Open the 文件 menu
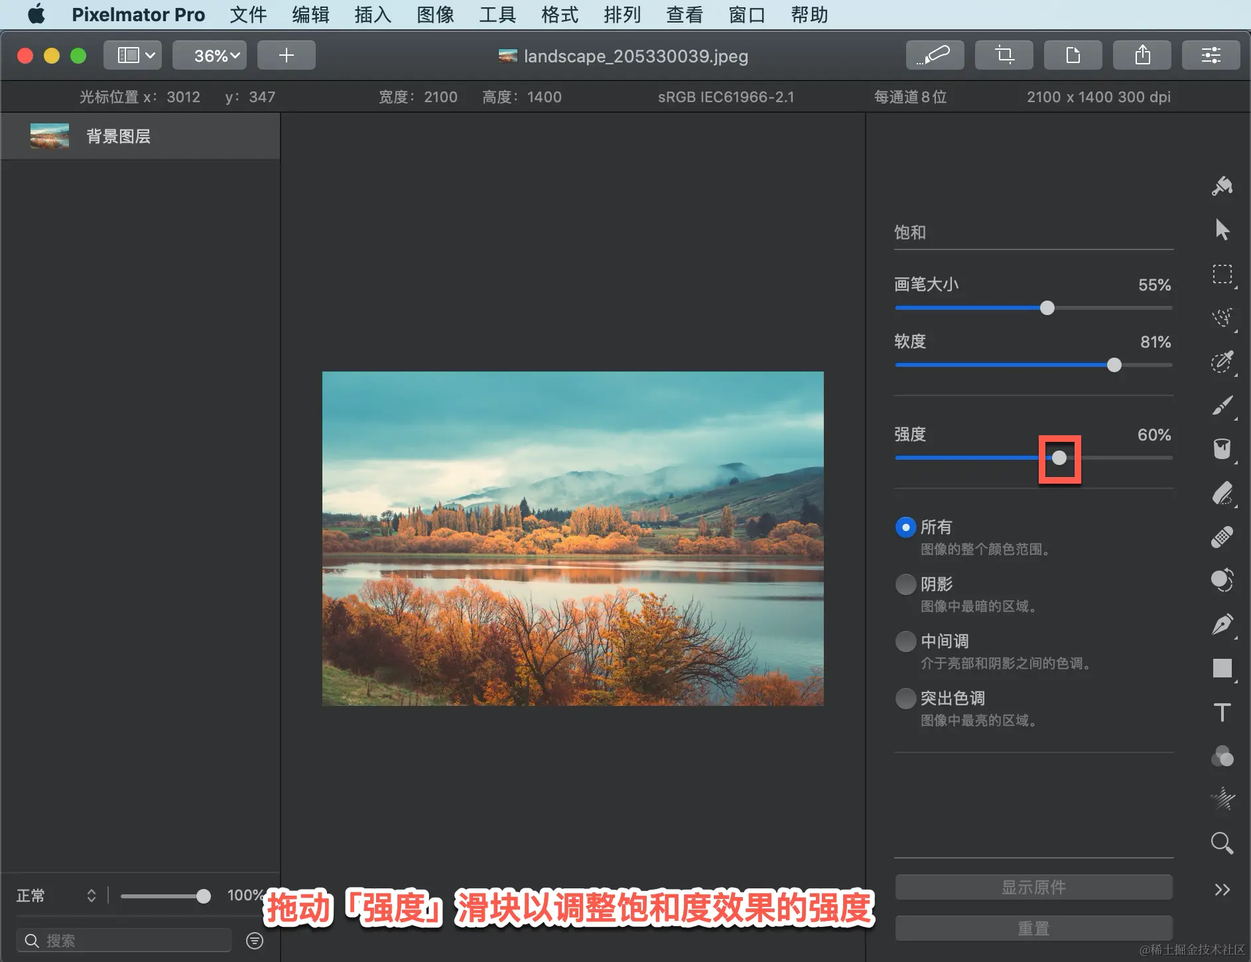The image size is (1251, 962). [x=248, y=15]
